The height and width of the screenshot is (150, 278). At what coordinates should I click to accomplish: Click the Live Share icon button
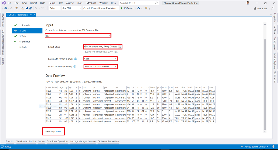(260, 8)
